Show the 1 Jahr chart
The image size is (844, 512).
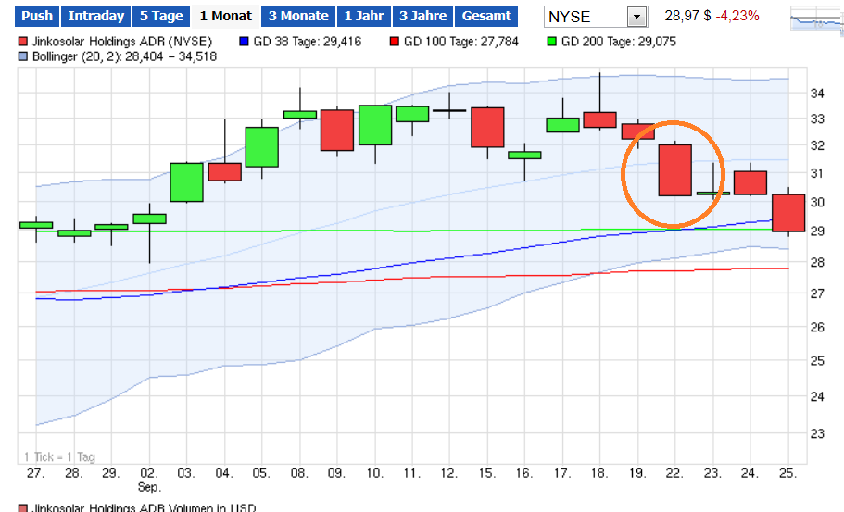point(364,16)
